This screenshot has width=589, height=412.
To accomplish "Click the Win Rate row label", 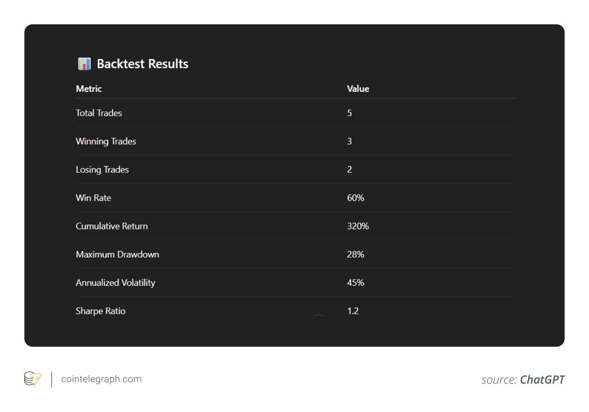I will 93,198.
